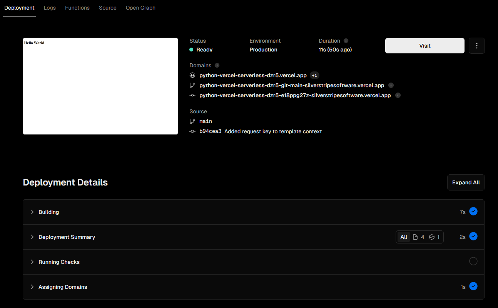Screen dimensions: 498x308
Task: Open python-vercel-serverless-dzr5.vercel.app domain link
Action: pos(253,75)
